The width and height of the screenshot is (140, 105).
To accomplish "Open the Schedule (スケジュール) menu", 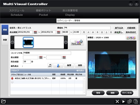I will [17, 13].
